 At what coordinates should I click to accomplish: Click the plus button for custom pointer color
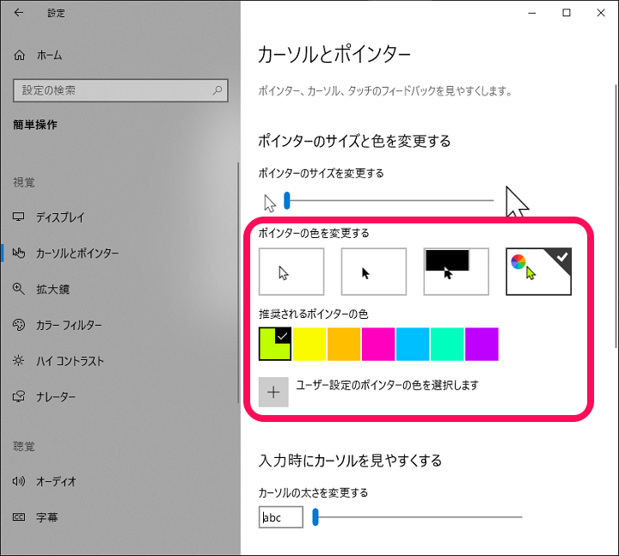[273, 392]
